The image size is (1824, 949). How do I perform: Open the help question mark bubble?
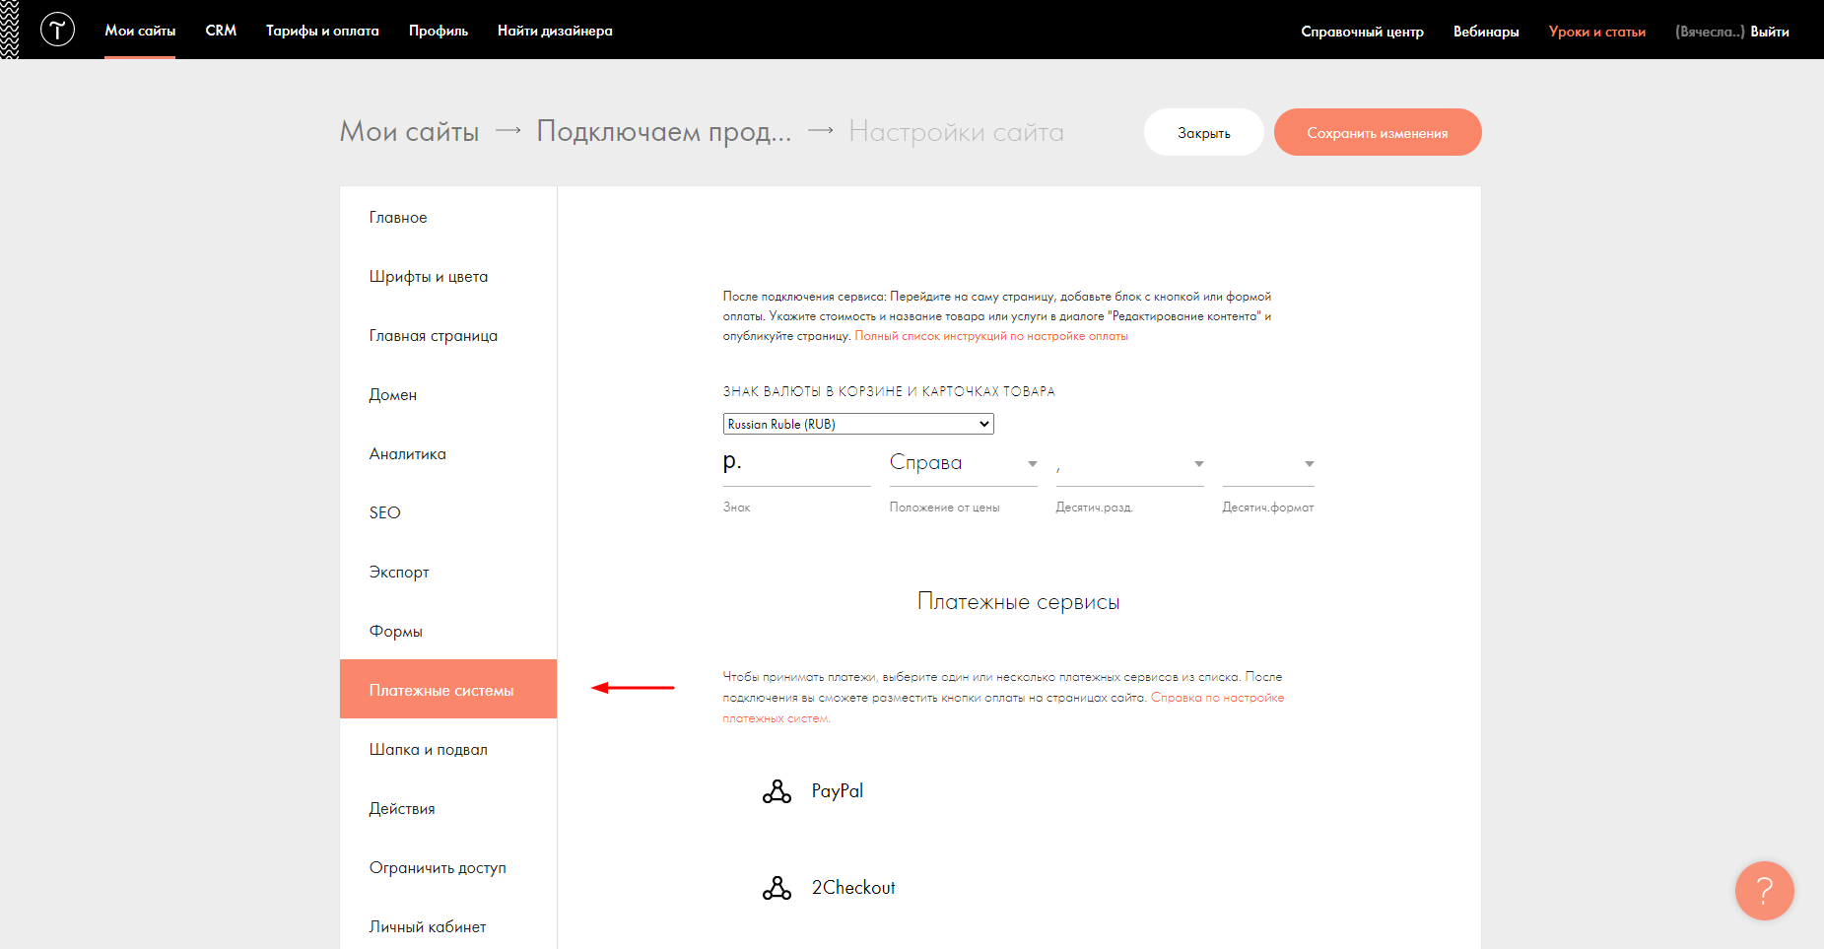click(1764, 891)
